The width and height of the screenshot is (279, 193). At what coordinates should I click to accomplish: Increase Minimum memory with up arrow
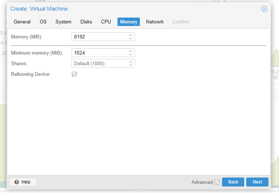coord(131,51)
